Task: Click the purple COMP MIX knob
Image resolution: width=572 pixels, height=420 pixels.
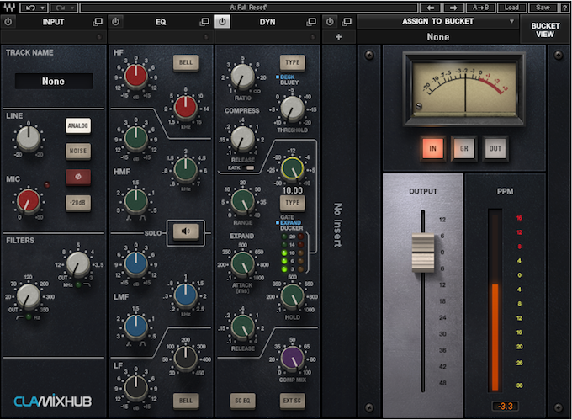Action: click(293, 359)
